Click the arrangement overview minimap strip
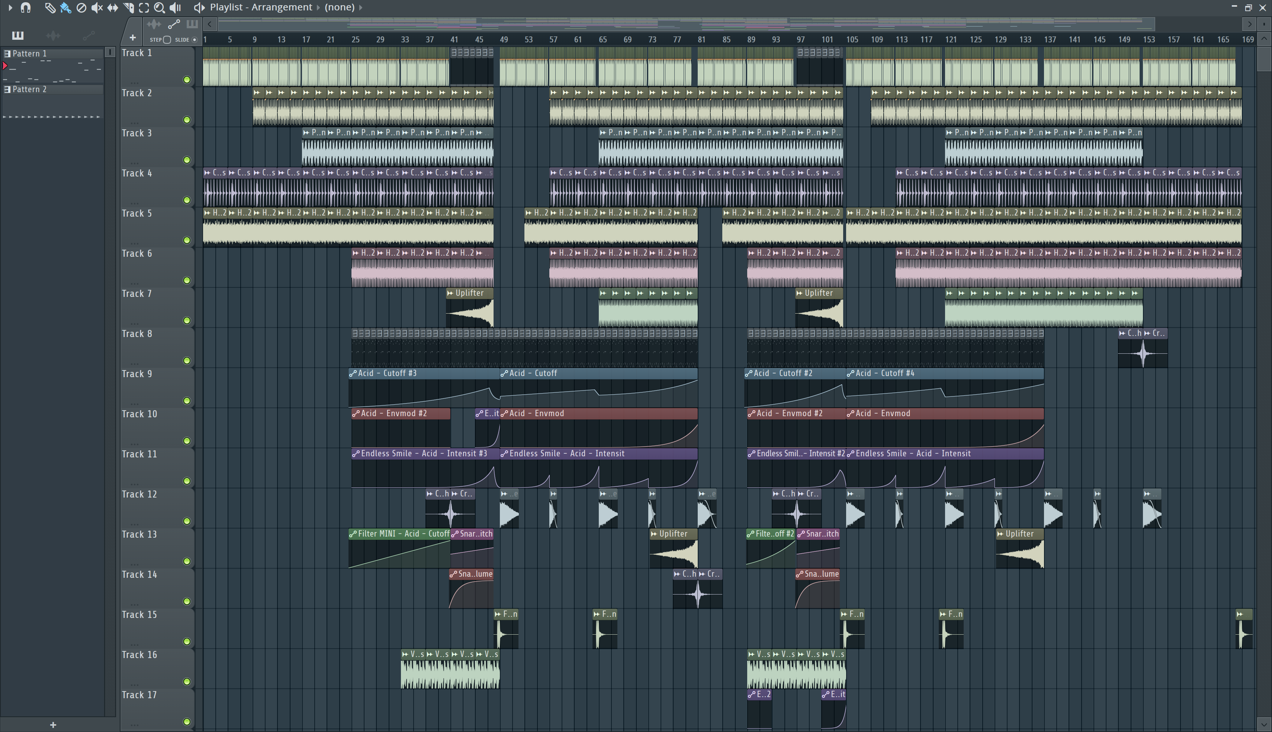 [686, 24]
